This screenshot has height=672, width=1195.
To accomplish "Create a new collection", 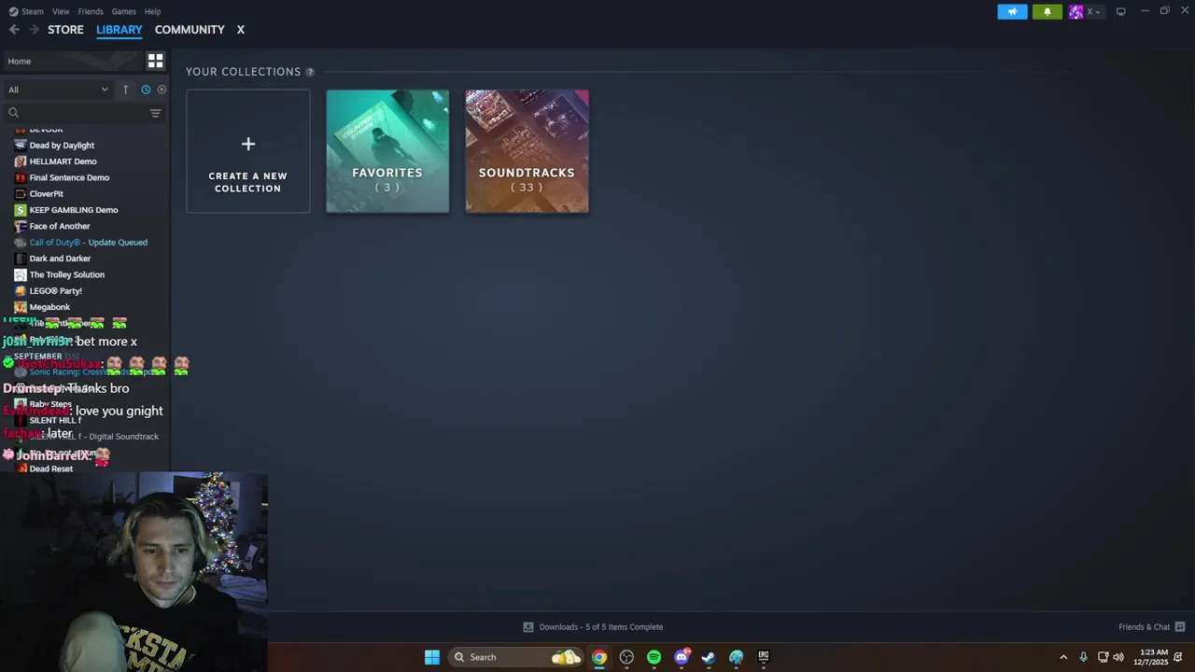I will click(x=247, y=151).
